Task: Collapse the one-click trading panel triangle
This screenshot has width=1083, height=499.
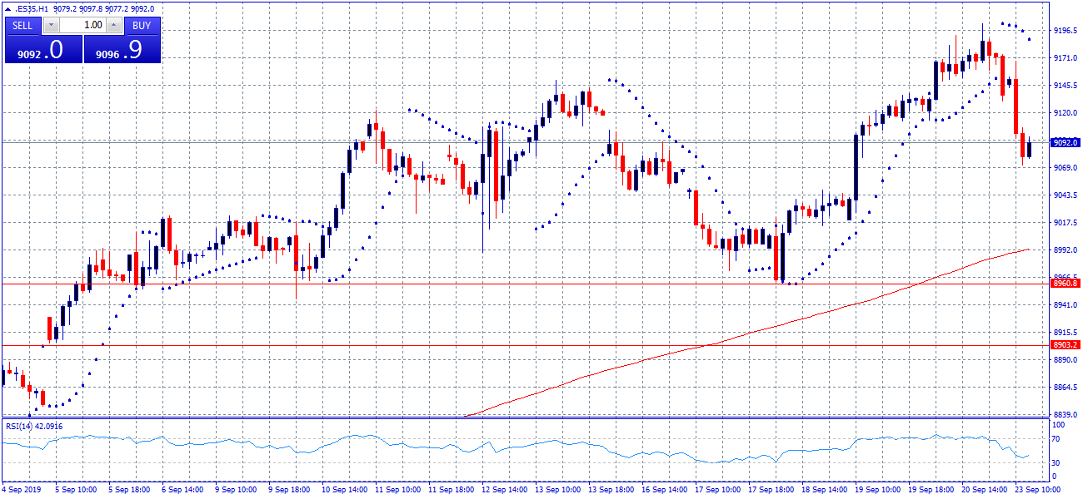Action: tap(8, 8)
